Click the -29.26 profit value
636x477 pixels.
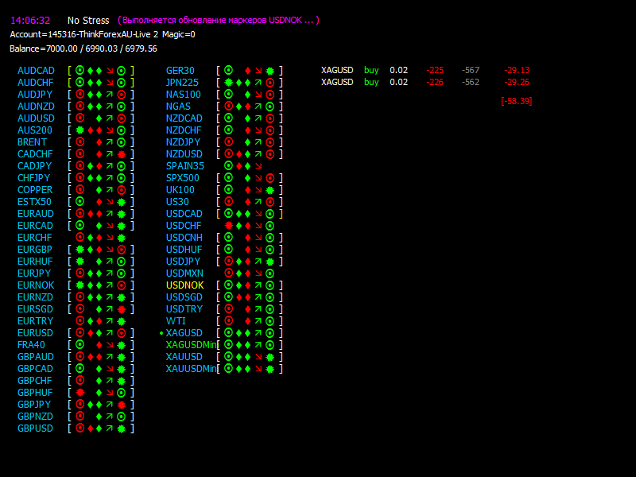[x=517, y=82]
